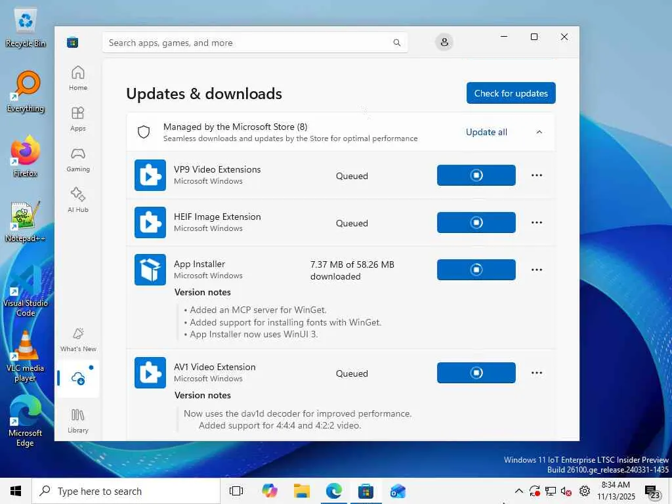
Task: Click the HEIF Image Extension app icon
Action: [150, 222]
